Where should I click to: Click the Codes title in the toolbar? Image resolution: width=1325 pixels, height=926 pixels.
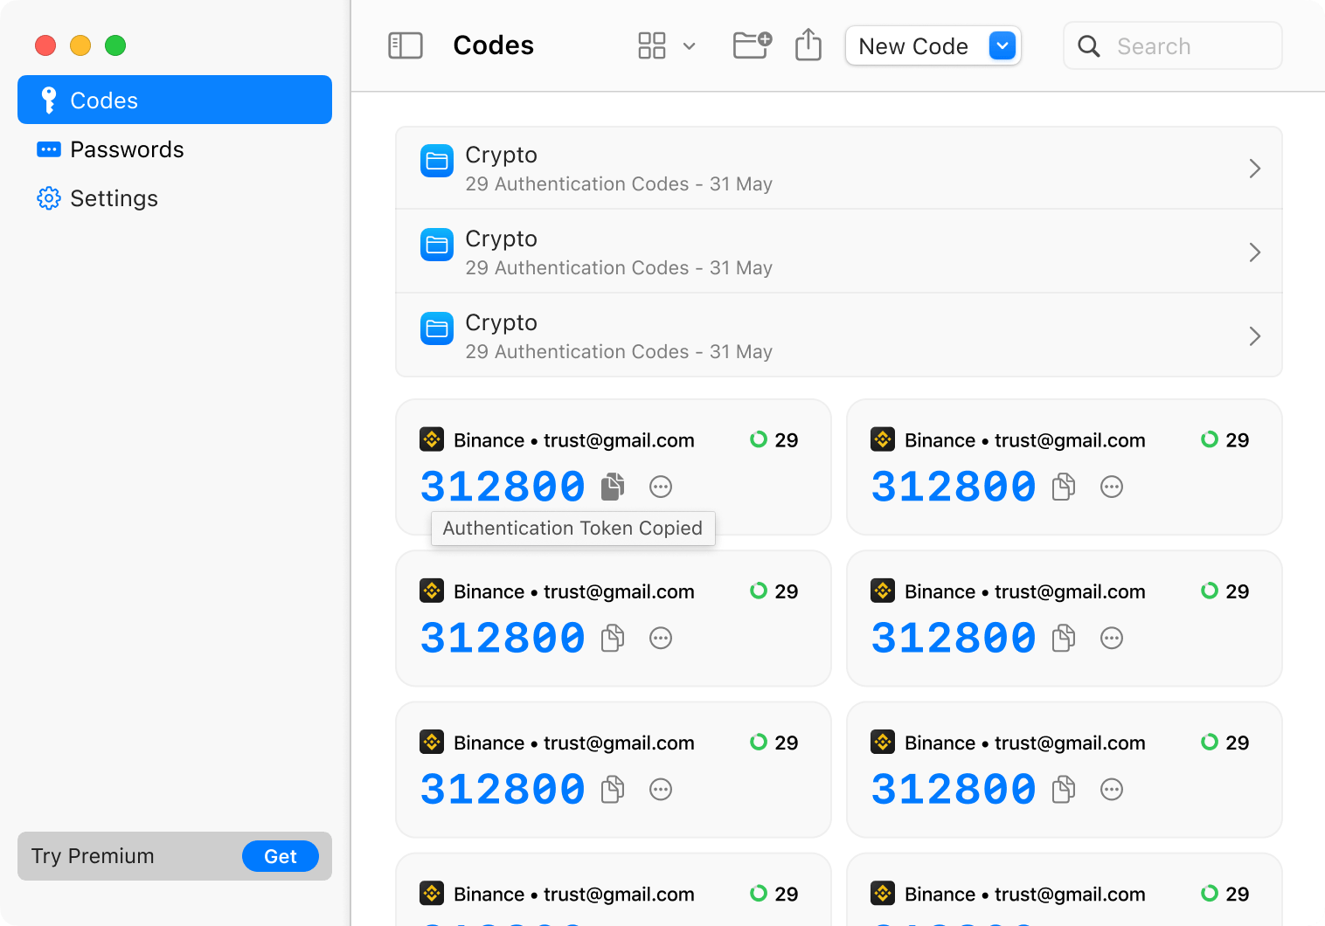(x=493, y=45)
